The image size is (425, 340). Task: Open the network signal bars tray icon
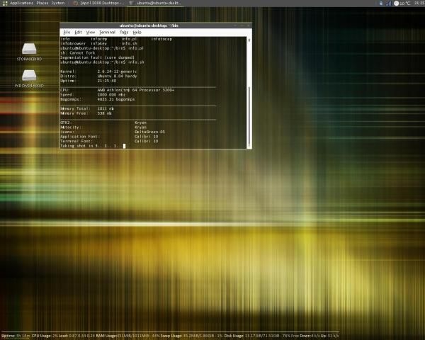click(x=389, y=3)
